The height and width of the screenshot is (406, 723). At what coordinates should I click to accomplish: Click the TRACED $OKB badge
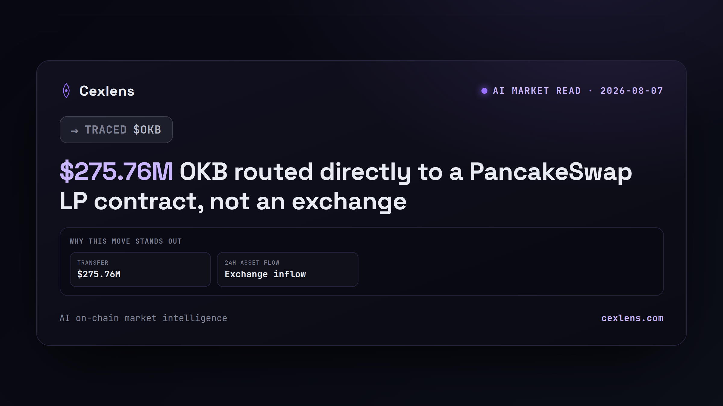click(x=116, y=130)
